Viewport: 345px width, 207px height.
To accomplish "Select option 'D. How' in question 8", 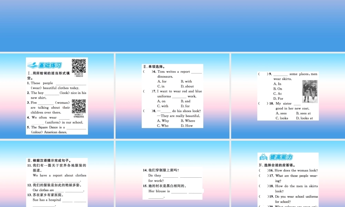I will click(x=187, y=126).
